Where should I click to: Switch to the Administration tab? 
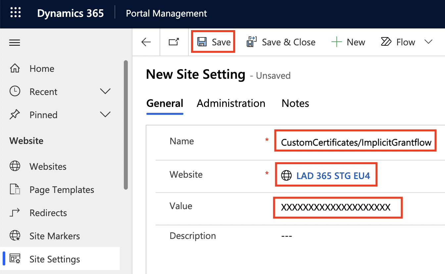pos(231,103)
